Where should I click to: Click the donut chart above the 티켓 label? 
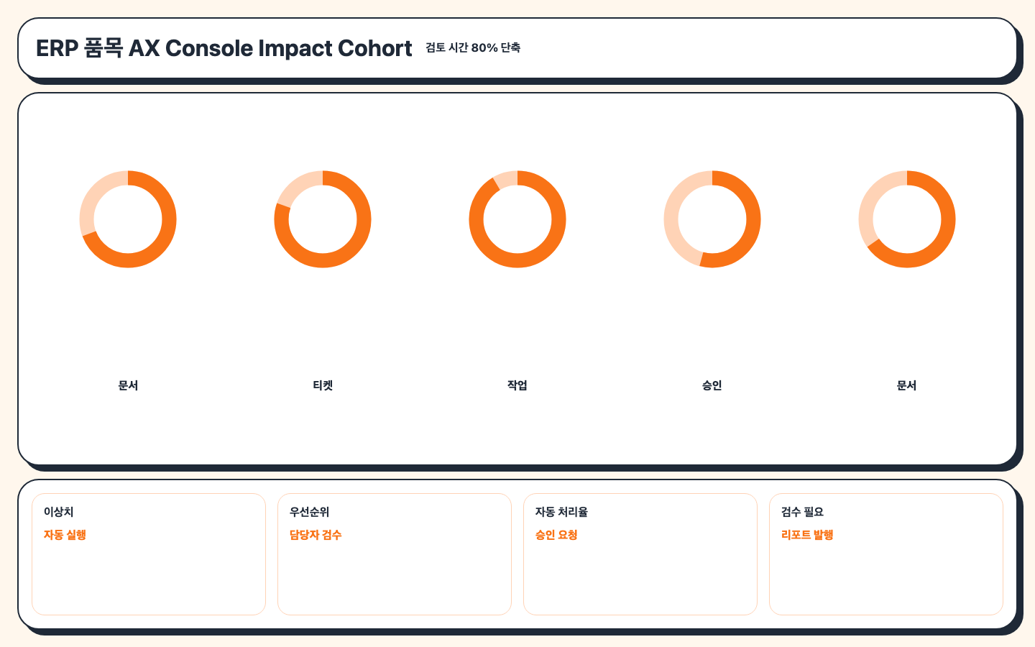[323, 219]
